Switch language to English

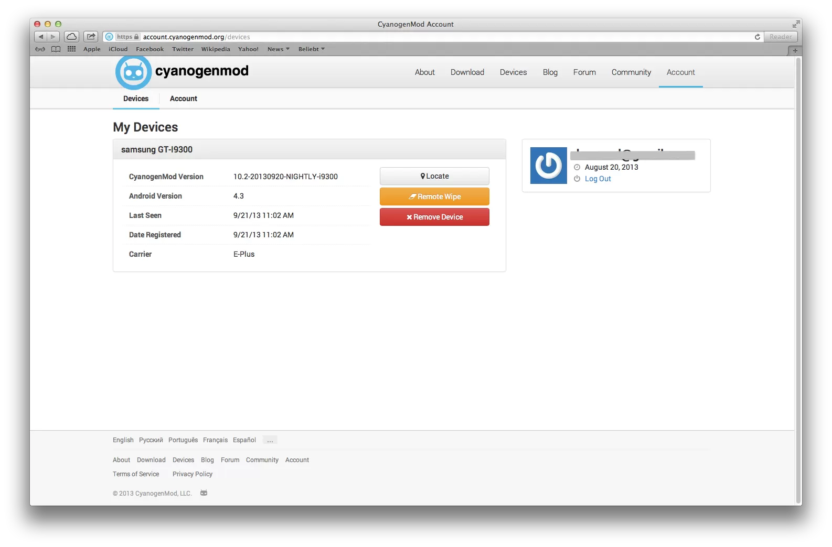123,440
